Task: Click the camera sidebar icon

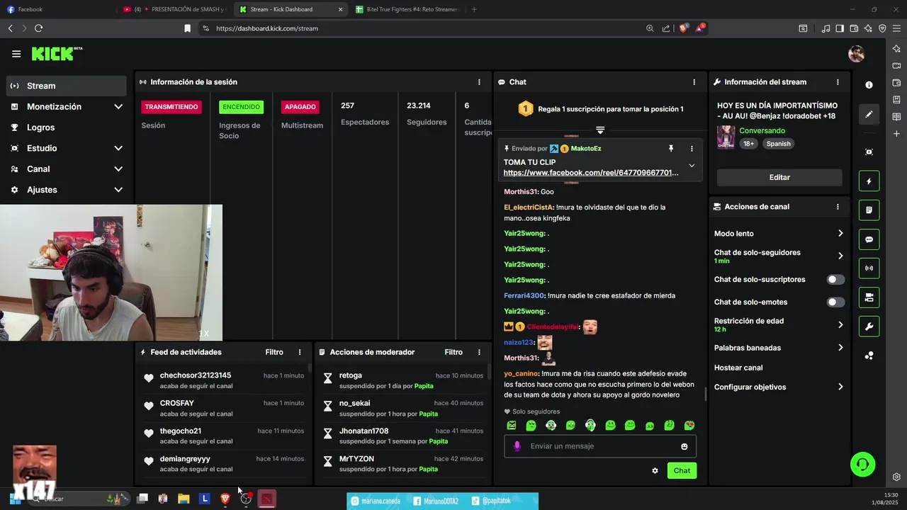Action: tap(869, 297)
